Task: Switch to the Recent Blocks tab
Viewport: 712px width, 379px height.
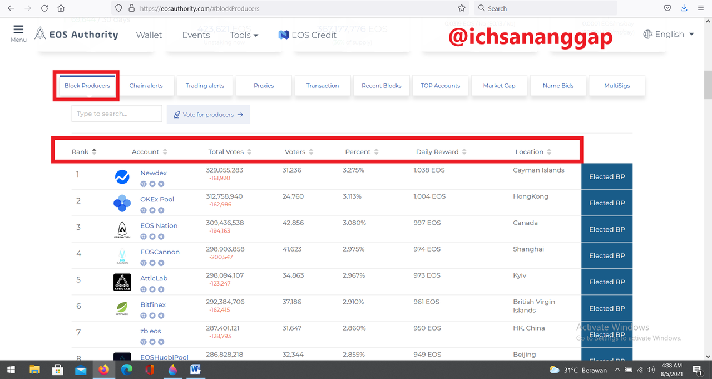Action: coord(382,86)
